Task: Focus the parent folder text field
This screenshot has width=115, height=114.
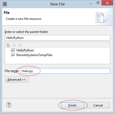Action: pos(57,38)
